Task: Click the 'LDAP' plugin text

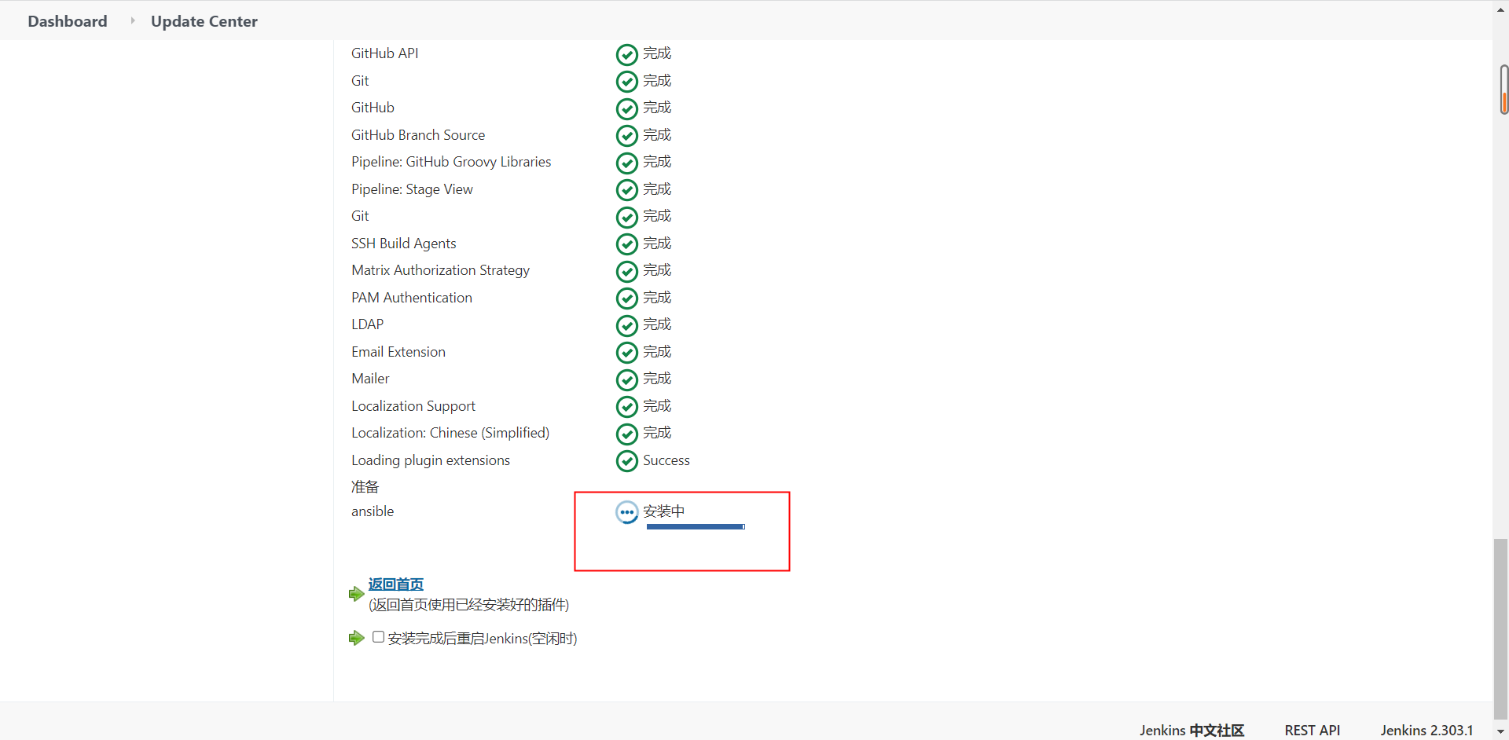Action: pos(368,324)
